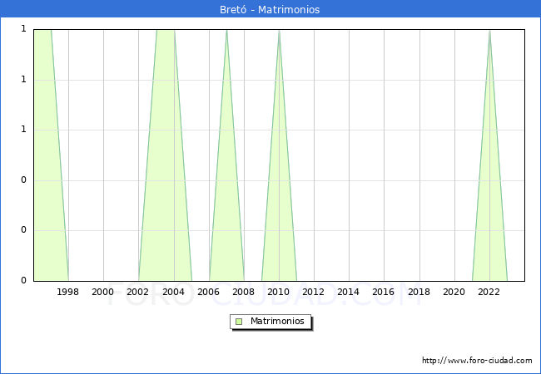Click the 2022 x-axis label
This screenshot has width=541, height=374.
(489, 292)
